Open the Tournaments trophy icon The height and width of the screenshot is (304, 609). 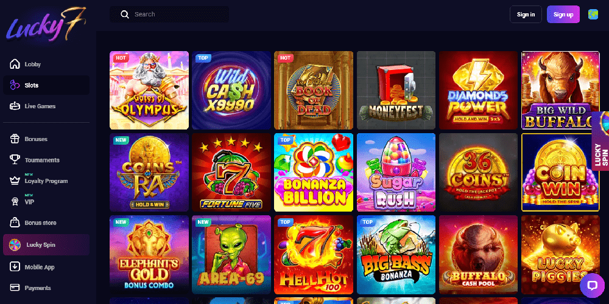pos(15,160)
